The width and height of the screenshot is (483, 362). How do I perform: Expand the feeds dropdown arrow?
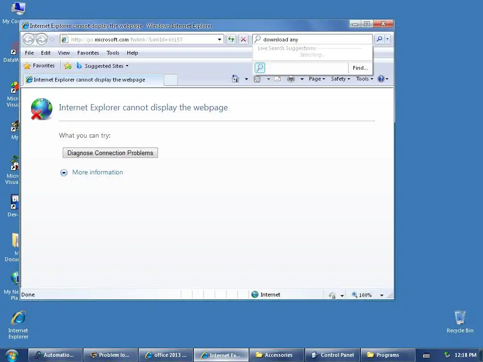click(268, 79)
